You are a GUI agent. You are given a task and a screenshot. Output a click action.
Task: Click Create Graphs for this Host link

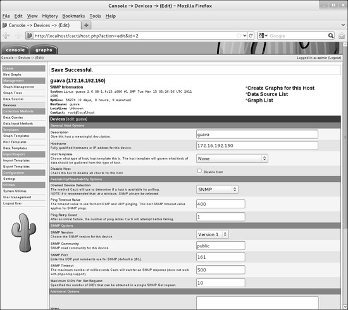click(x=281, y=88)
